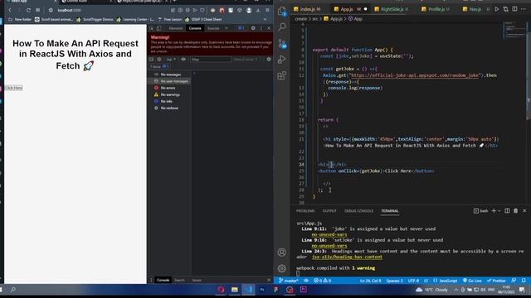
Task: Click the jsx-a11y/heading-has-content link in terminal
Action: point(347,257)
